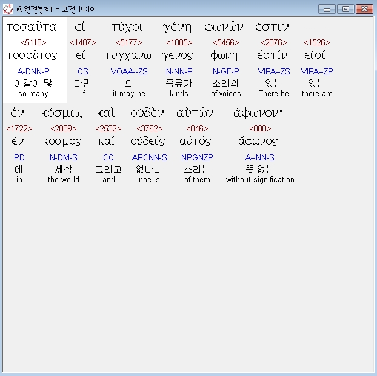Click the lemma τοσοῦτος

point(32,56)
